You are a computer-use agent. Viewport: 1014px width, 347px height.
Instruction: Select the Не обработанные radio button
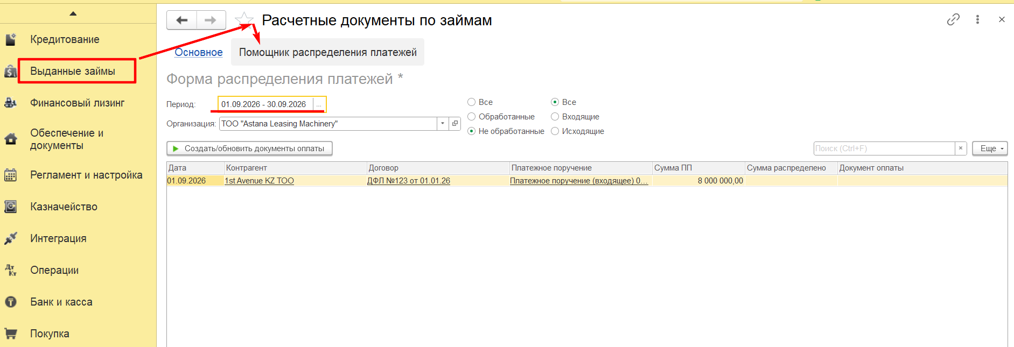point(471,131)
